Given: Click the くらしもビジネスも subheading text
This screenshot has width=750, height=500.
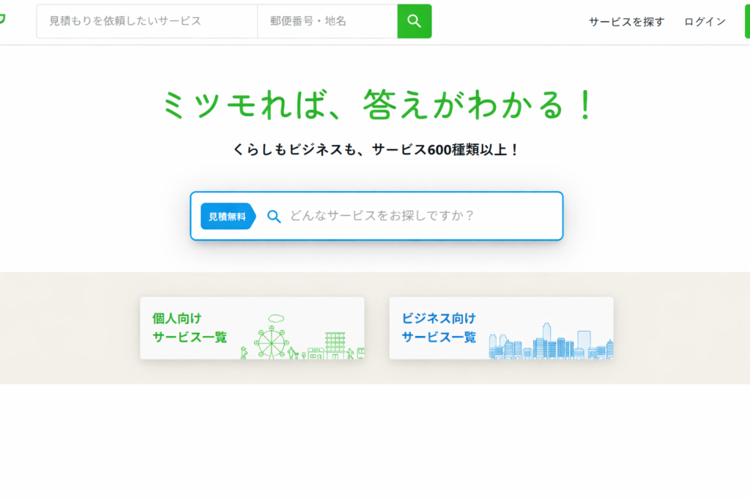Looking at the screenshot, I should 376,149.
